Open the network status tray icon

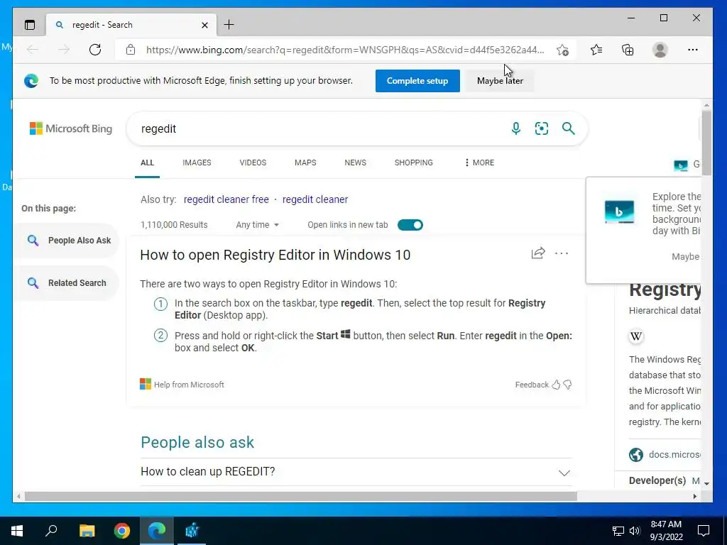pos(618,531)
